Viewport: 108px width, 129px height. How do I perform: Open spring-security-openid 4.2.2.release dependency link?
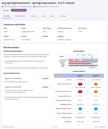[26, 68]
